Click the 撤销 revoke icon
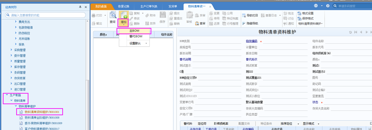 [171, 23]
